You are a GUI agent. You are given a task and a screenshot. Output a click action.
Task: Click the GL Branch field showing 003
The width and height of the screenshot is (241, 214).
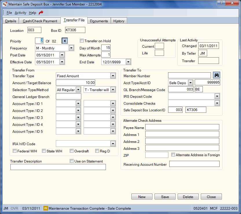pos(181,89)
